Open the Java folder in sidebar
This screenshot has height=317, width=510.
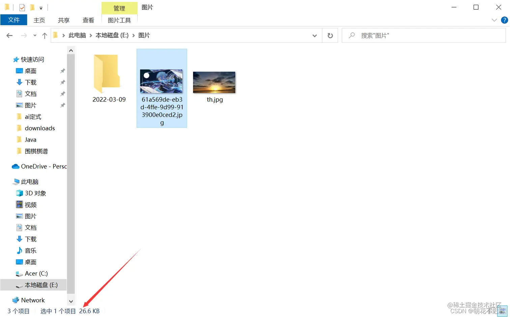30,140
